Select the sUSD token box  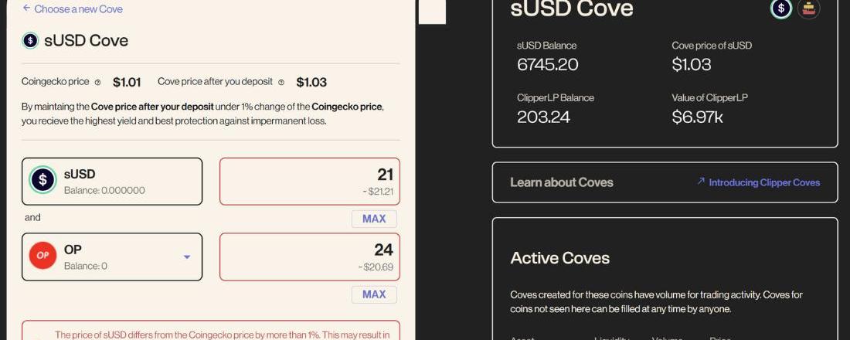(112, 182)
